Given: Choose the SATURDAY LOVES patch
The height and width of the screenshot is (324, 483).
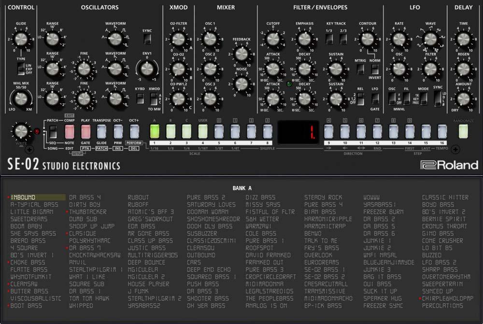Looking at the screenshot, I should [211, 205].
